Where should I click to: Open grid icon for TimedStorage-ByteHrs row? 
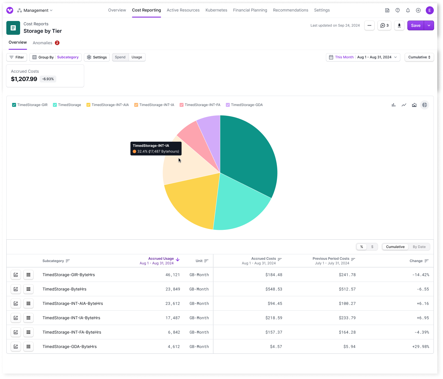click(x=28, y=289)
